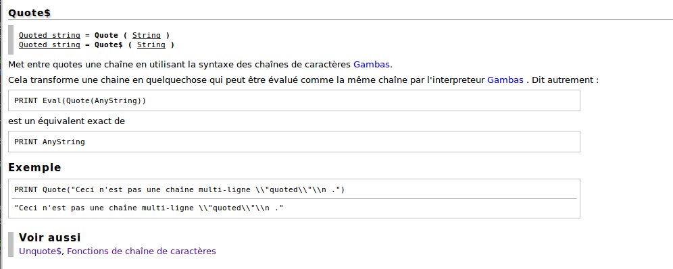This screenshot has height=269, width=673.
Task: Click the Voir aussi heading
Action: (50, 237)
